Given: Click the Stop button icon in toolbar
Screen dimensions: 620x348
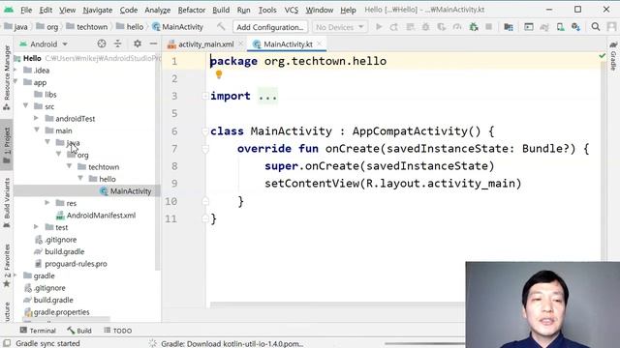Looking at the screenshot, I should [x=489, y=27].
